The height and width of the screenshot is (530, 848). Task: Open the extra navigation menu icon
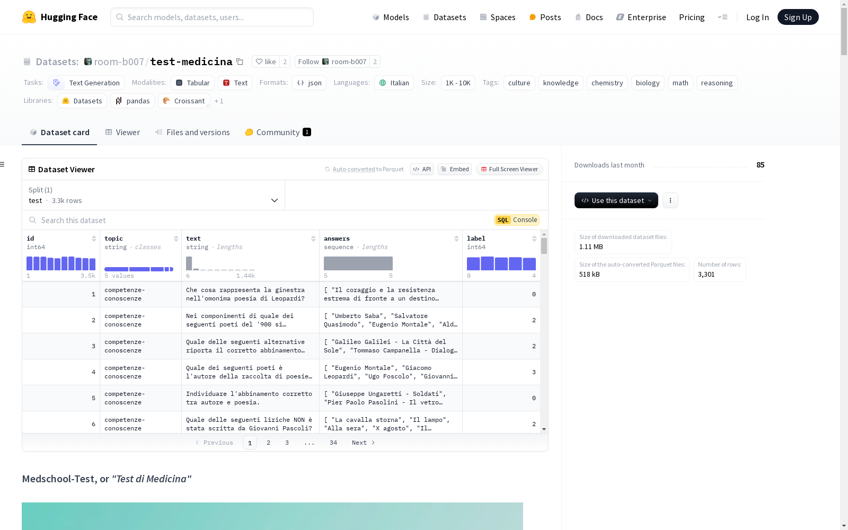point(722,17)
